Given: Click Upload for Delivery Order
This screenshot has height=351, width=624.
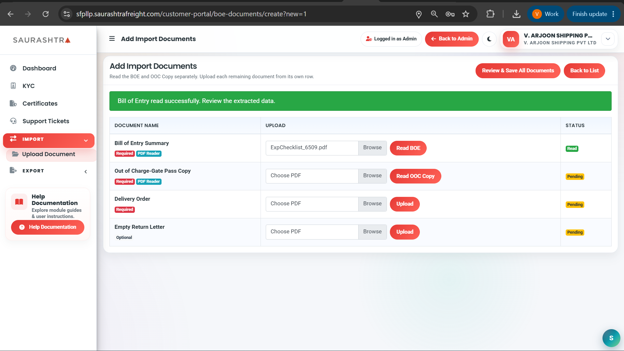Looking at the screenshot, I should pos(404,204).
